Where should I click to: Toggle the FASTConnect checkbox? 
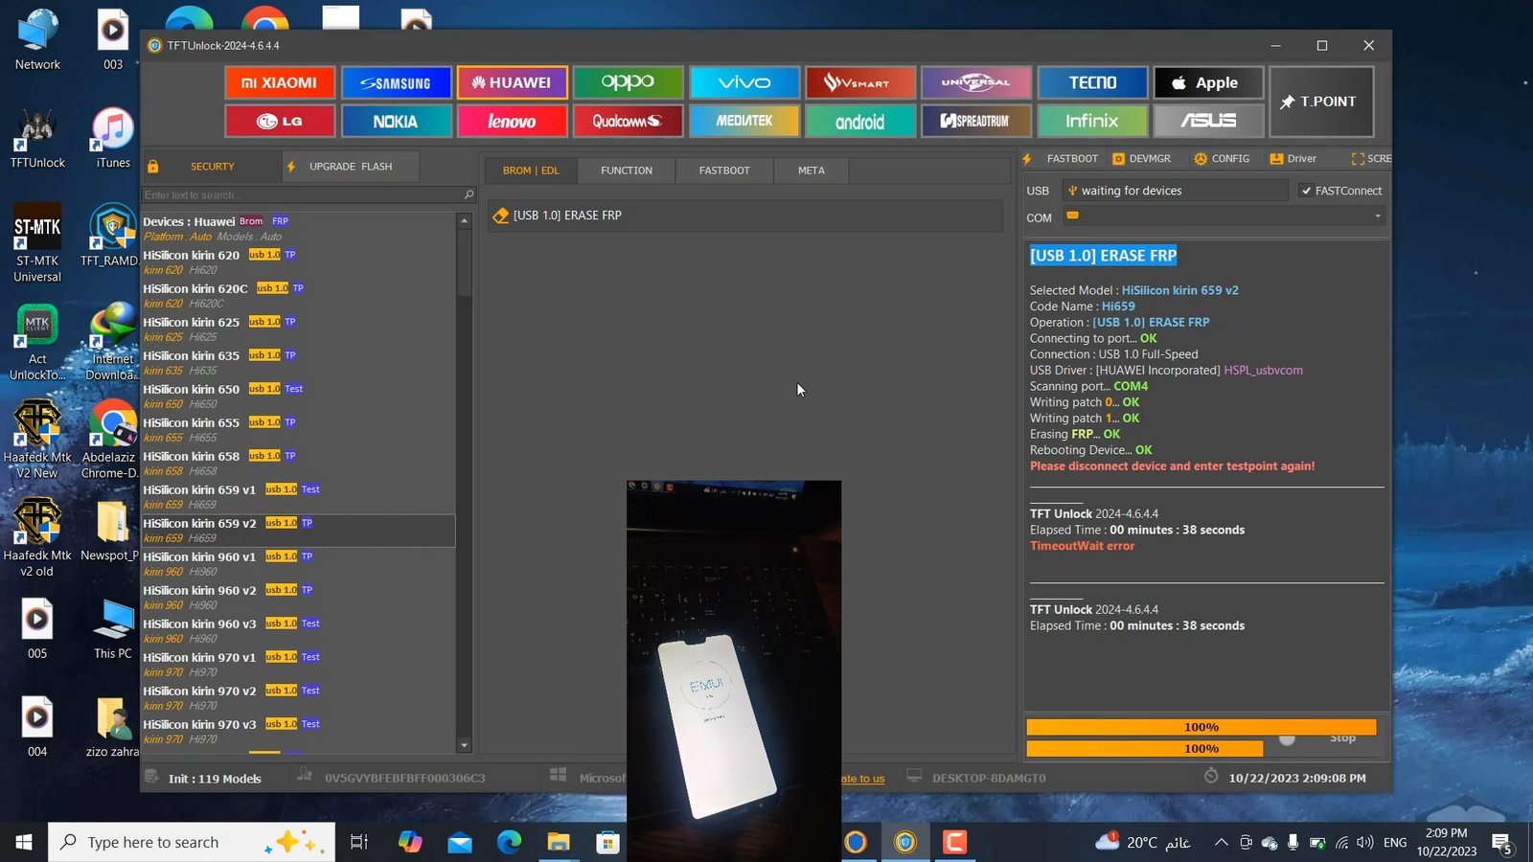[x=1306, y=191]
